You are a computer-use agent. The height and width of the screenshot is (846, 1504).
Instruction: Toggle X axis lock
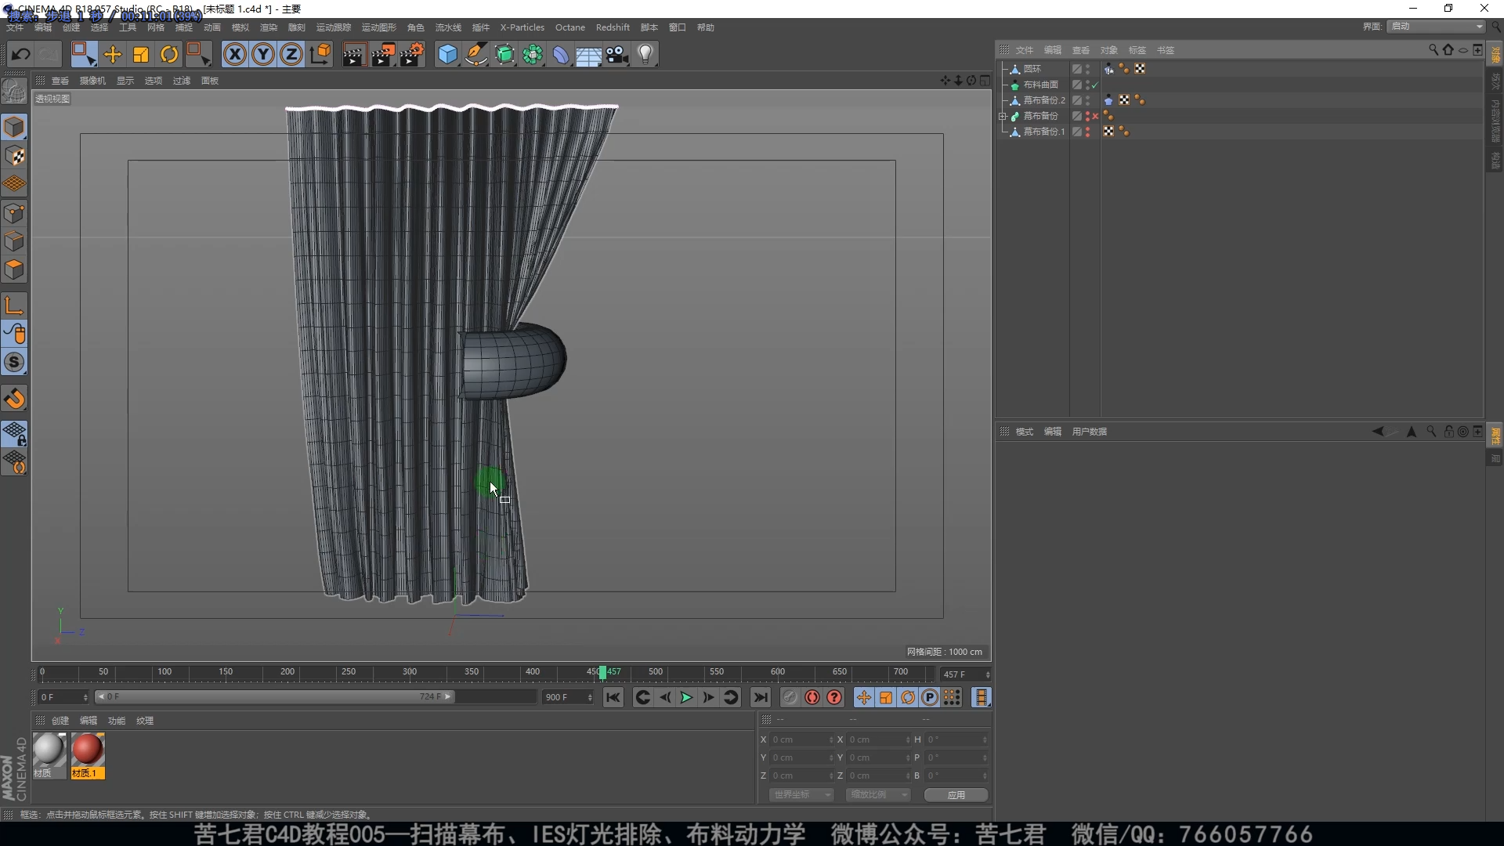(x=234, y=54)
